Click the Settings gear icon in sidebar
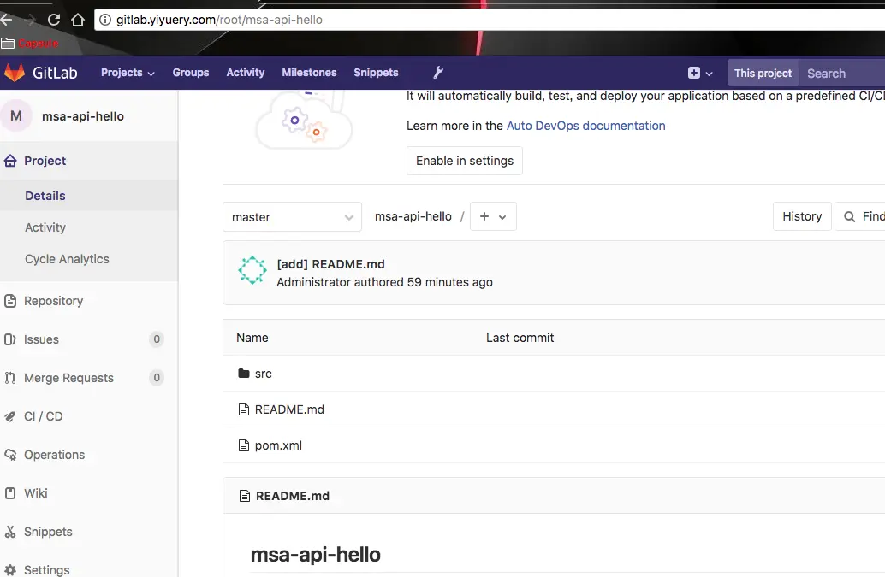 [10, 569]
